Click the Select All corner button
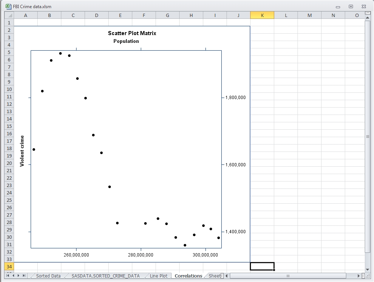Viewport: 374px width, 282px height. pos(8,15)
